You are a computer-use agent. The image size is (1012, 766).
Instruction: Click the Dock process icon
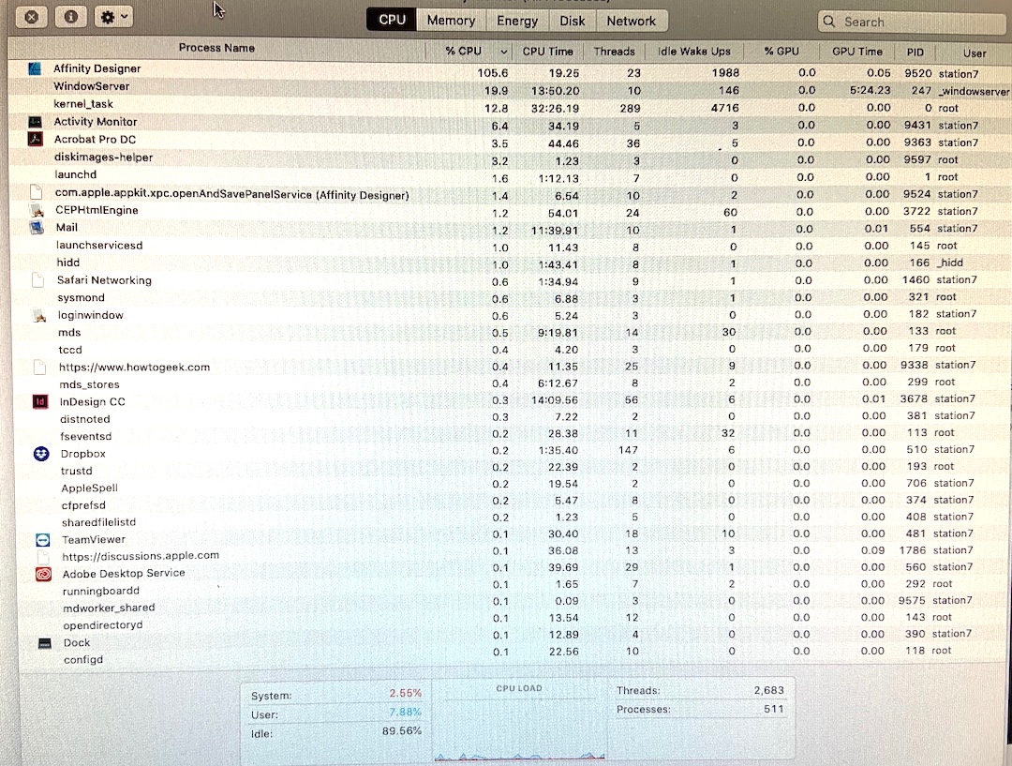coord(45,642)
